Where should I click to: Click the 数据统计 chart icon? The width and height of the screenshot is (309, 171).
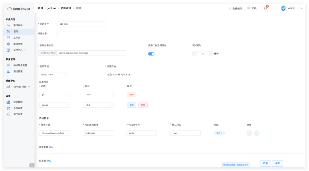[x=229, y=8]
